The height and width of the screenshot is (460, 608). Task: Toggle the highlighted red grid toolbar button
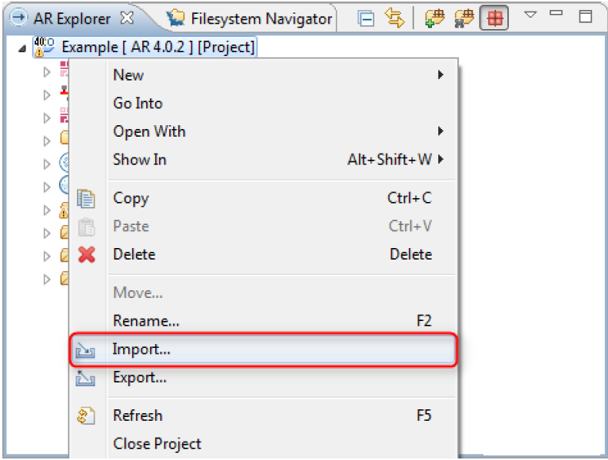pyautogui.click(x=493, y=18)
